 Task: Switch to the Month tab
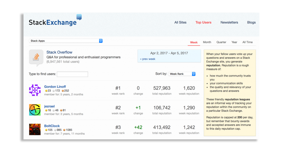click(207, 42)
